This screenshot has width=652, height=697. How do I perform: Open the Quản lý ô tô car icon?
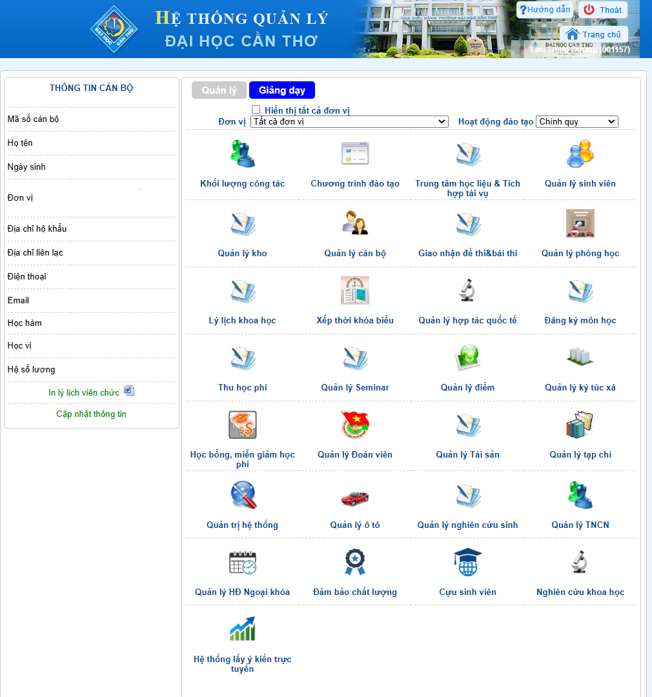[x=354, y=496]
